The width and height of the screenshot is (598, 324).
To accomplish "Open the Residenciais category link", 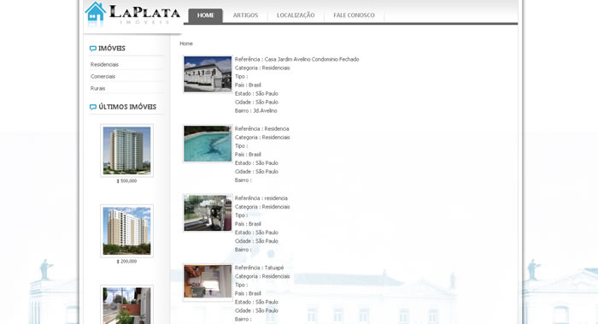I will pos(104,64).
